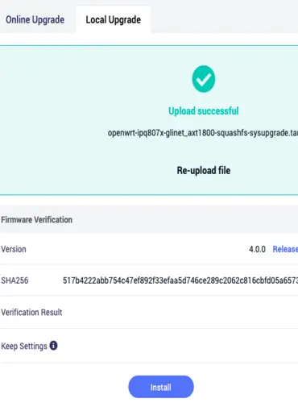Click the uploaded sysupgrade firmware filename
This screenshot has width=298, height=403.
[x=203, y=133]
